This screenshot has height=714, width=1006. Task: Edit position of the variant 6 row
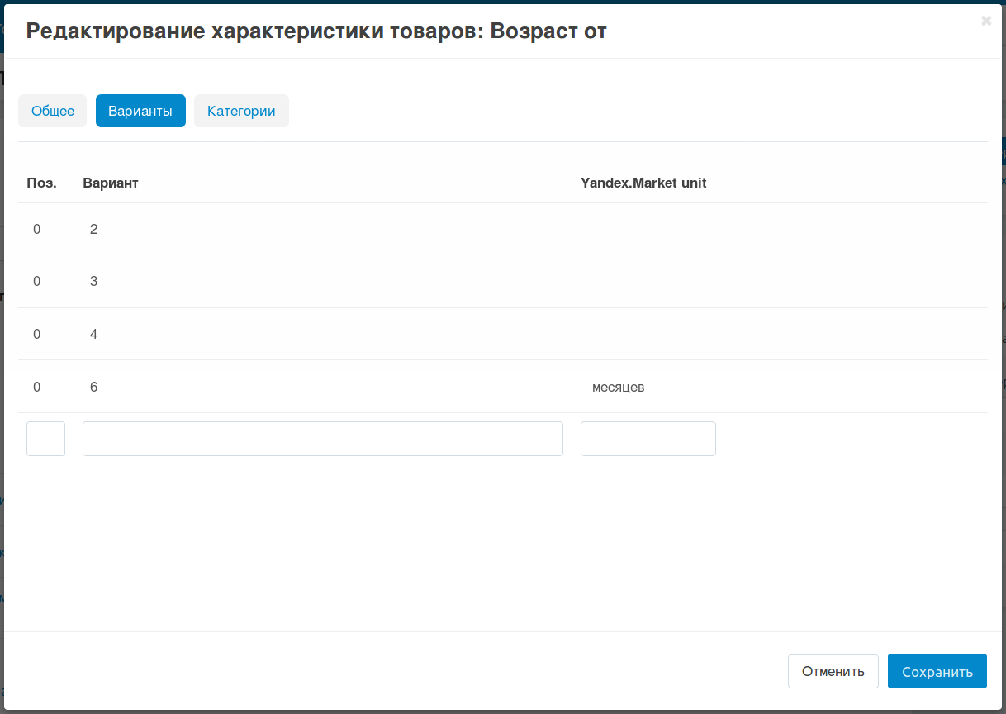tap(37, 387)
